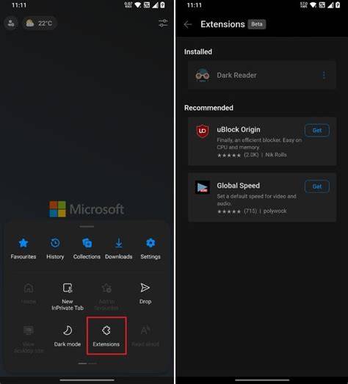Tap the left phone's home gesture bar
Image resolution: width=348 pixels, height=384 pixels.
(x=87, y=380)
